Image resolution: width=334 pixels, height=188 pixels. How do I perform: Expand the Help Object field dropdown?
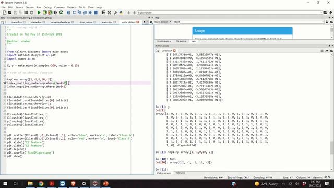pyautogui.click(x=323, y=22)
